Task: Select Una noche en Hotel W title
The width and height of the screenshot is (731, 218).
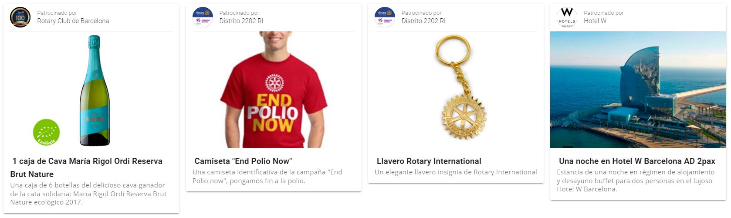Action: pyautogui.click(x=637, y=161)
